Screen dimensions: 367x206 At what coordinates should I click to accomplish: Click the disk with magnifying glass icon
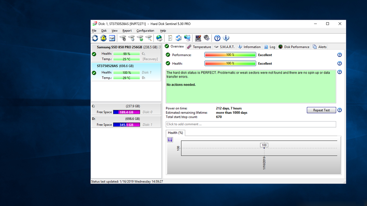click(x=149, y=38)
